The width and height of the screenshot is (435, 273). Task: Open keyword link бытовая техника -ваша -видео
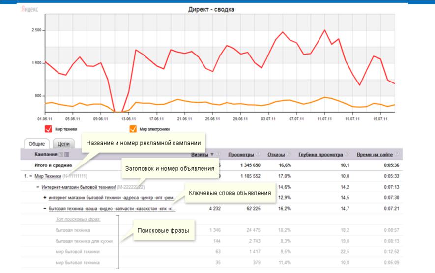(x=112, y=208)
